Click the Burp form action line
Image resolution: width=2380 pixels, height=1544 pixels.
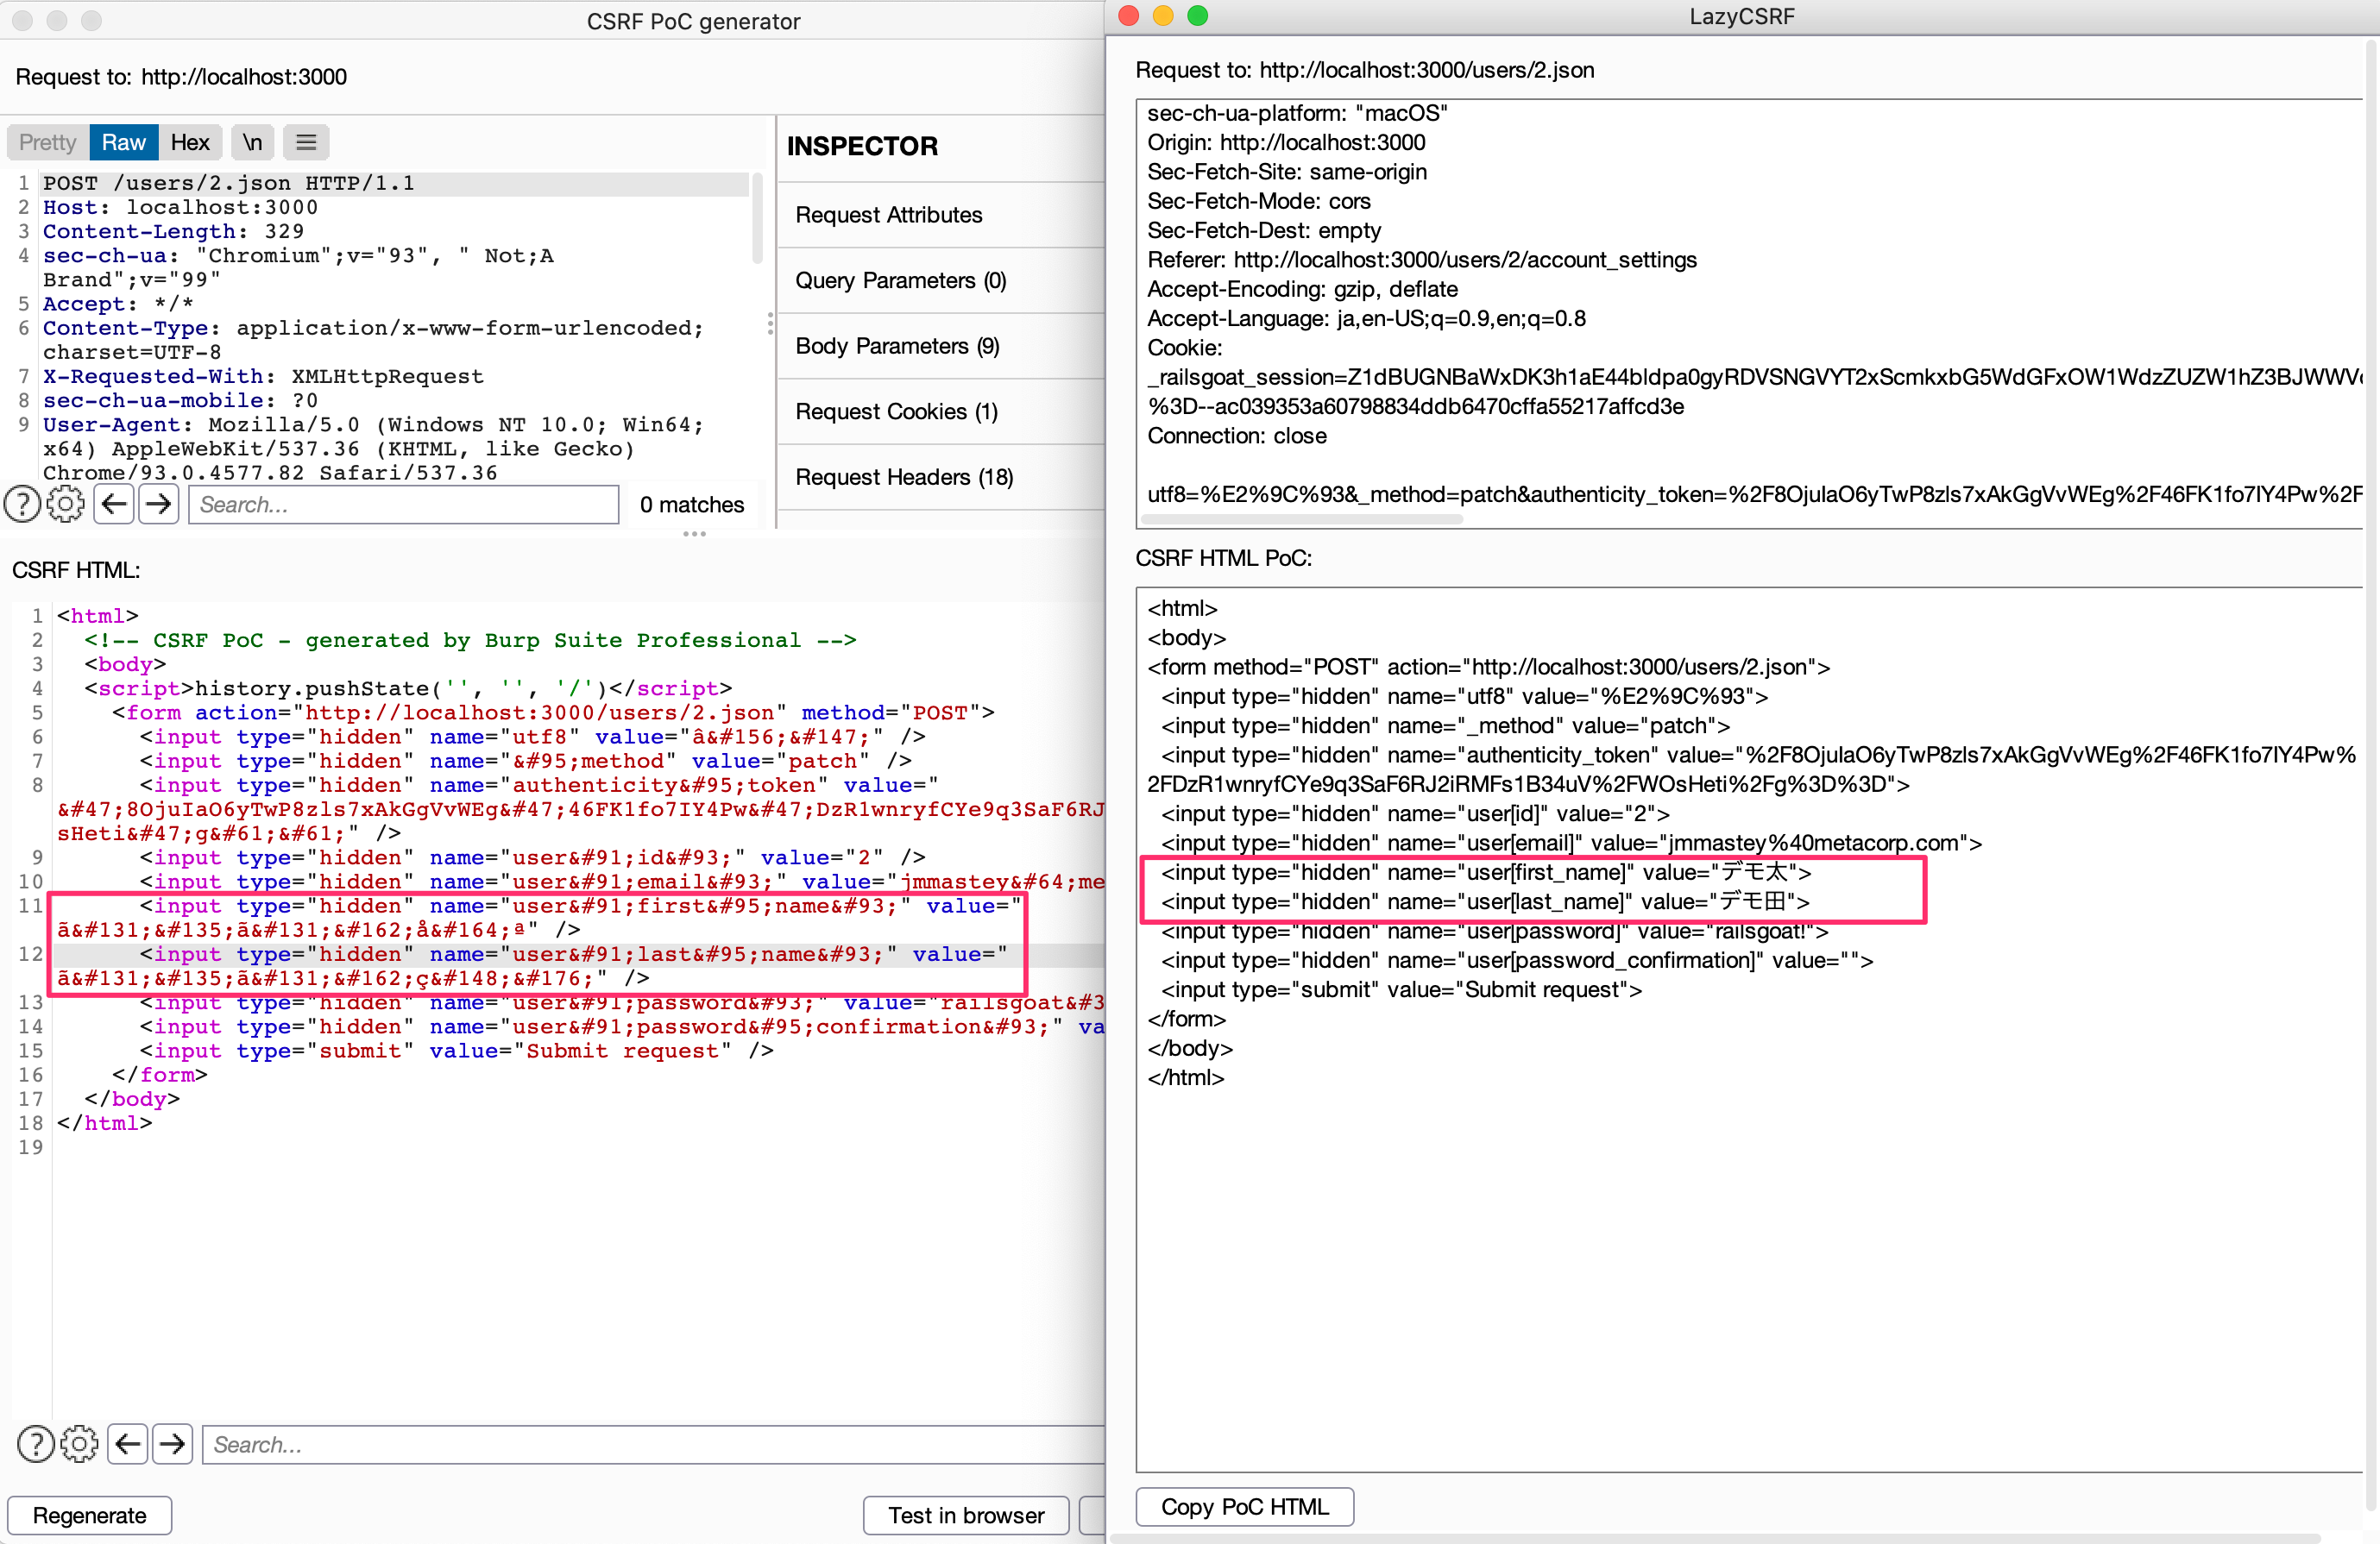(x=553, y=712)
